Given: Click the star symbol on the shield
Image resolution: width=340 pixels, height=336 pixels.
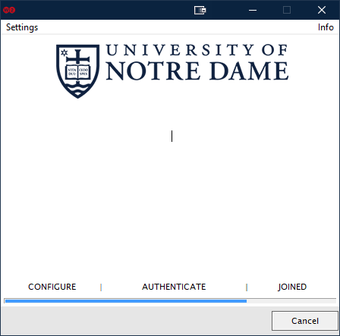Looking at the screenshot, I should point(64,52).
